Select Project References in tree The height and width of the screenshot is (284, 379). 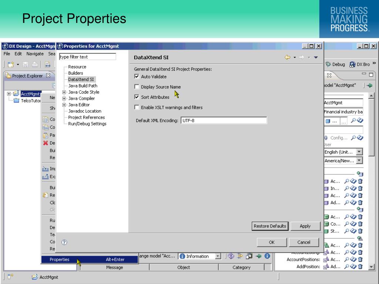[x=87, y=117]
